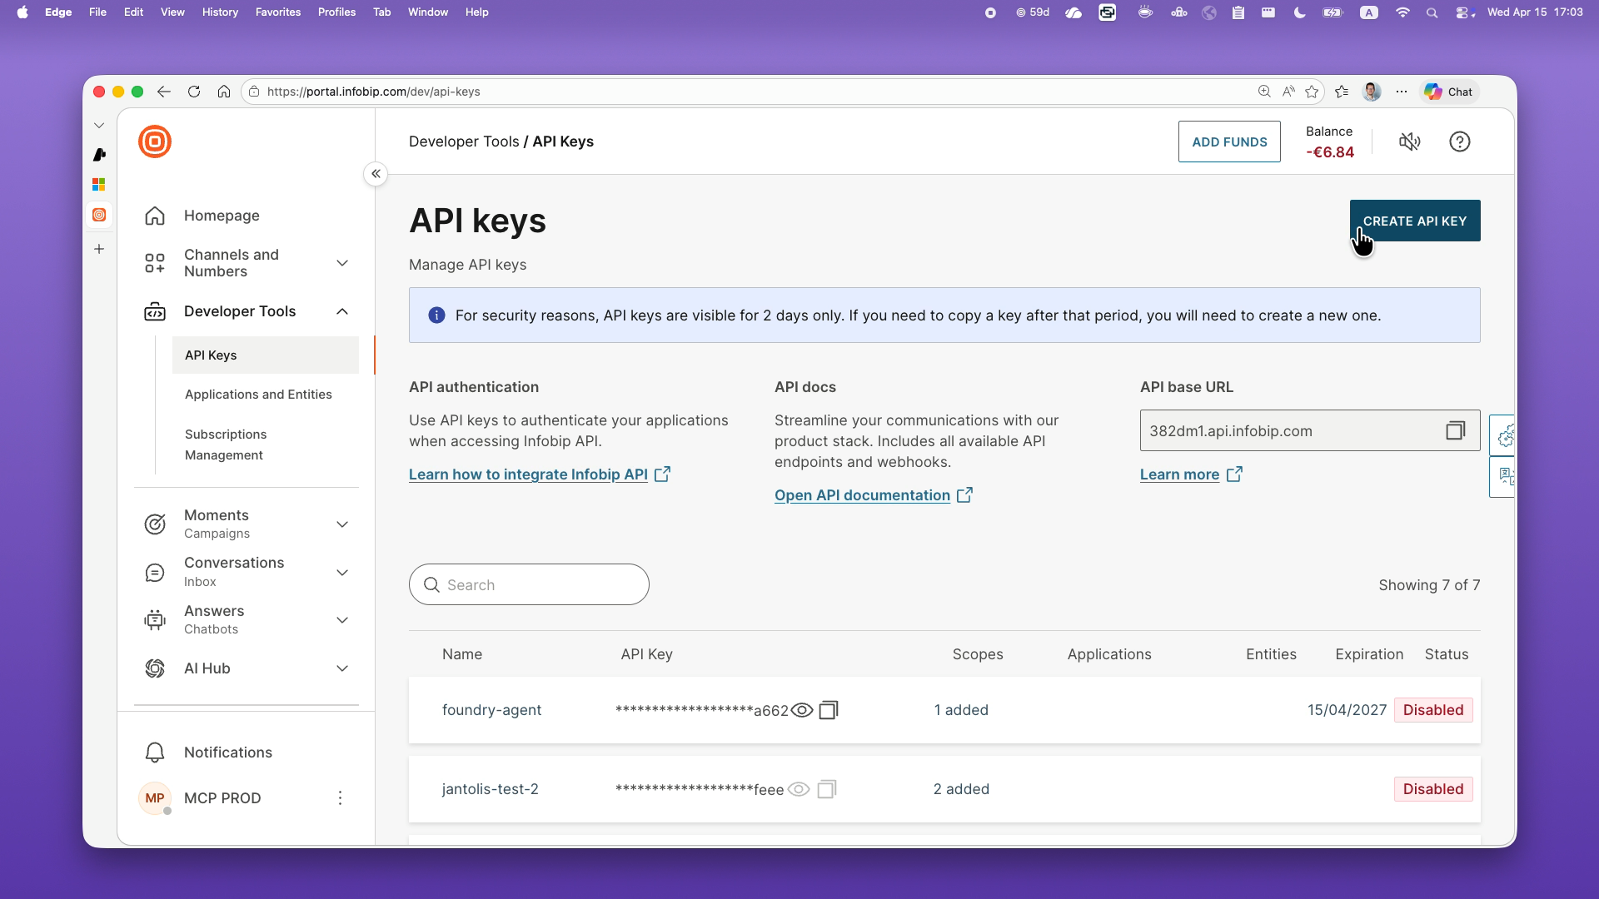Image resolution: width=1599 pixels, height=899 pixels.
Task: Expand the Moments Campaigns section
Action: click(342, 524)
